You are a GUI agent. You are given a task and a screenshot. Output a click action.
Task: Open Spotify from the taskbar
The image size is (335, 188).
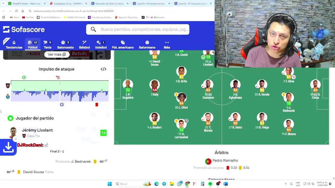pyautogui.click(x=210, y=184)
